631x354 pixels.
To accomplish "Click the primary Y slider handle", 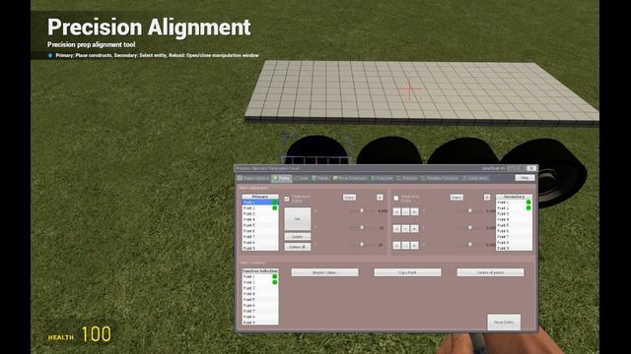I will pos(362,227).
